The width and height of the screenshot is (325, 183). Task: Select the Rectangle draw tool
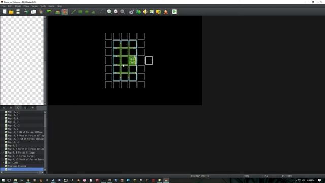80,12
